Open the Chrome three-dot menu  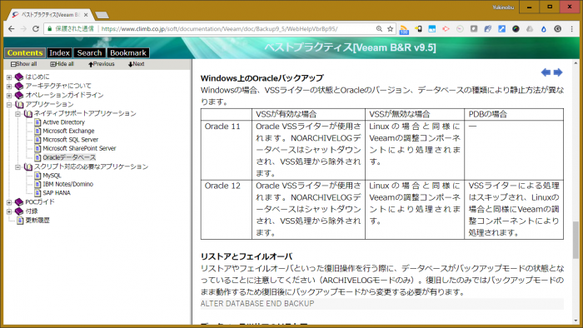[572, 28]
